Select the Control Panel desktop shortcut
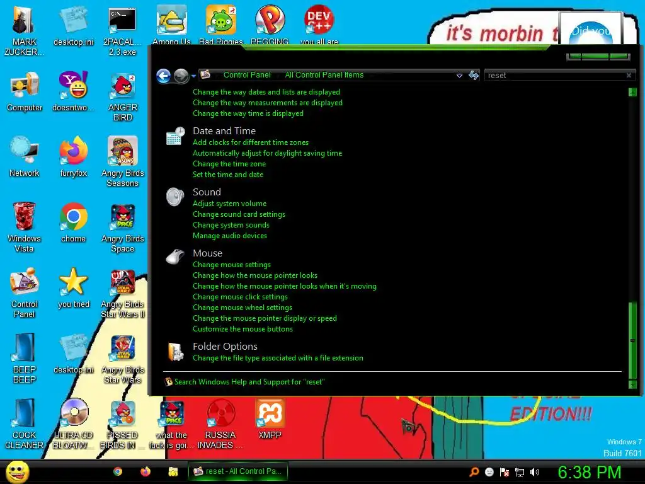645x484 pixels. 25,293
